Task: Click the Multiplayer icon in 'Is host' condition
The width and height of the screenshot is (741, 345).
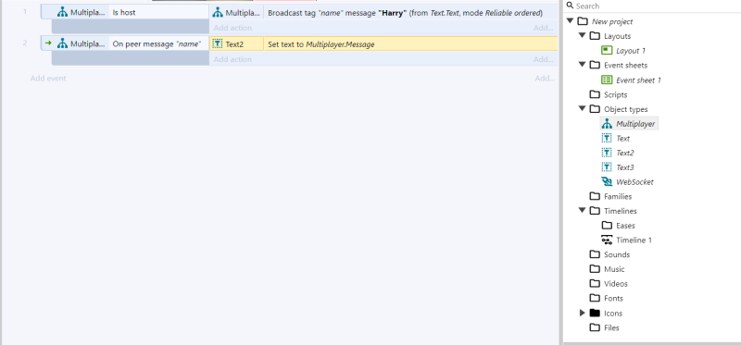Action: (62, 13)
